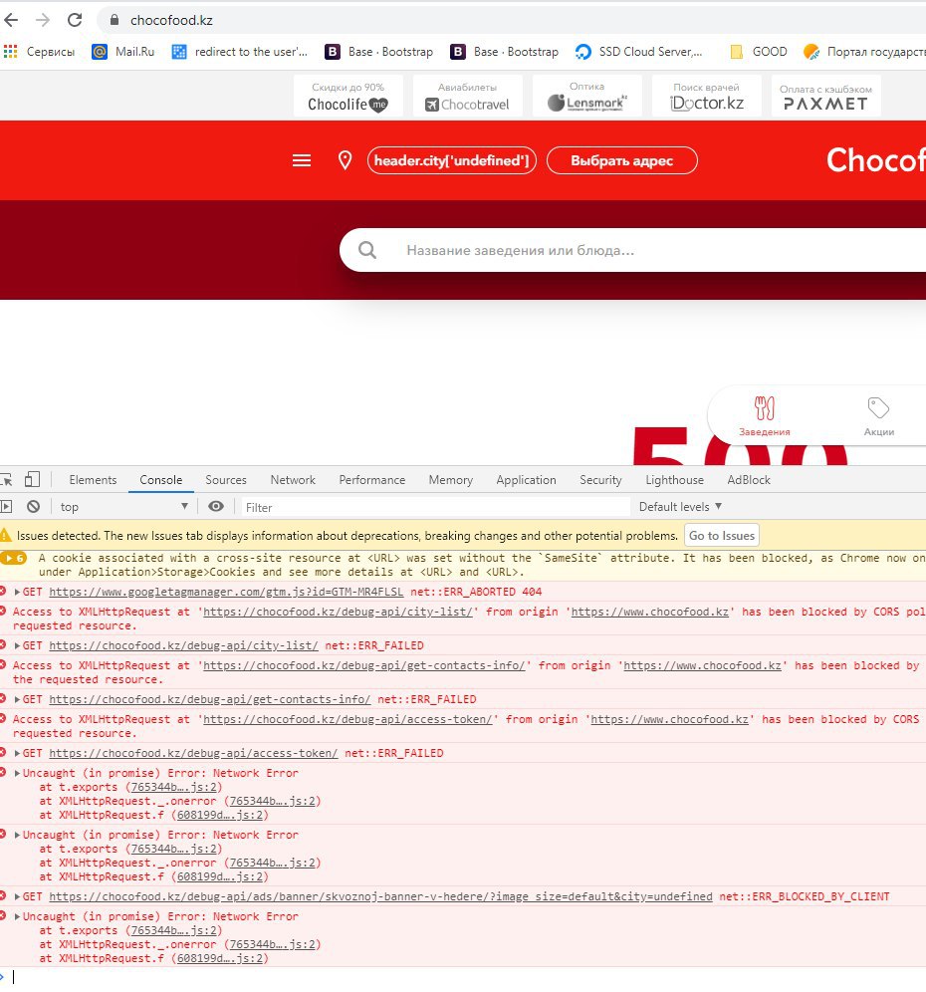Open the first Base · Bootstrap bookmark
Image resolution: width=926 pixels, height=992 pixels.
pyautogui.click(x=379, y=52)
